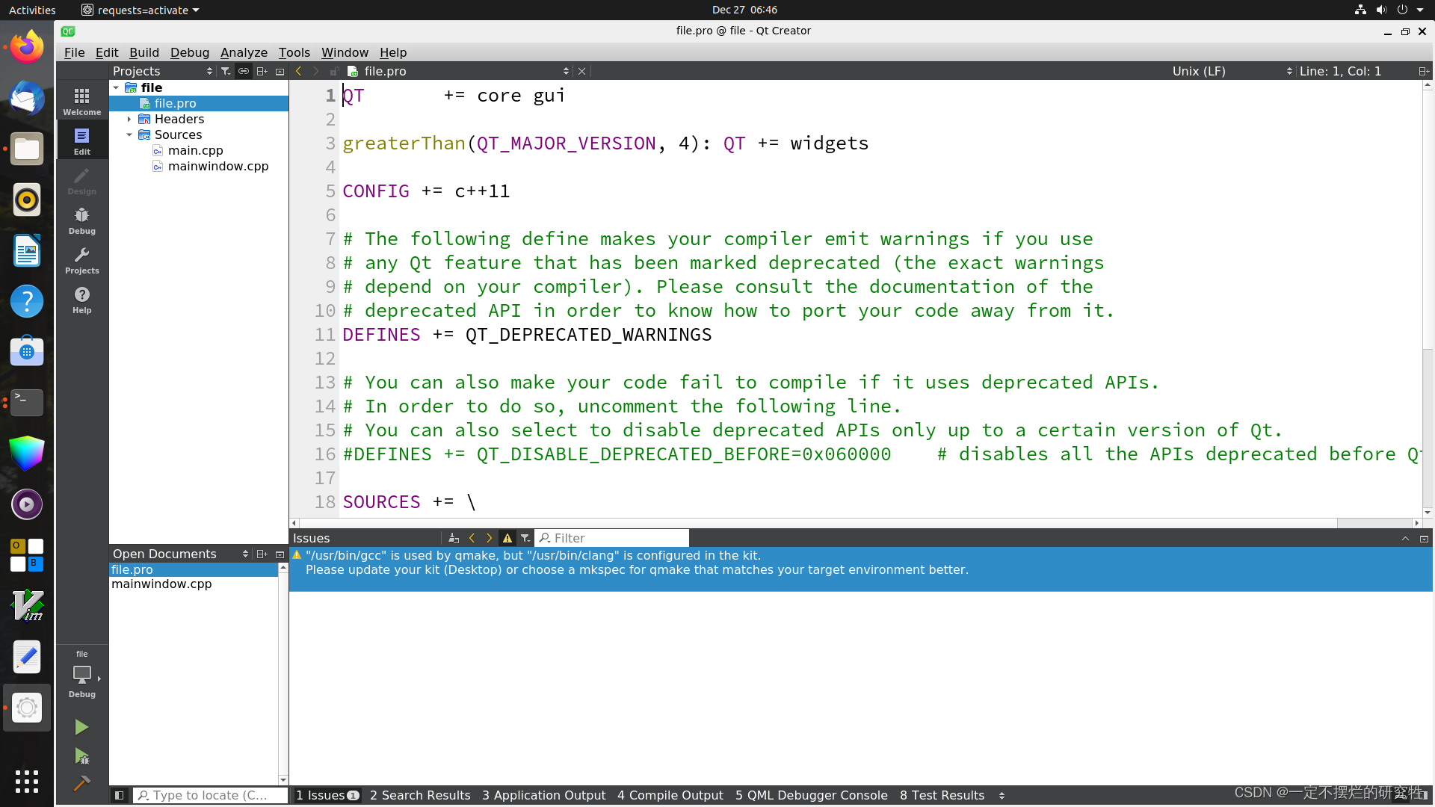Image resolution: width=1435 pixels, height=807 pixels.
Task: Click the Build hammer icon
Action: click(x=81, y=783)
